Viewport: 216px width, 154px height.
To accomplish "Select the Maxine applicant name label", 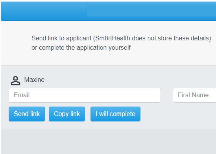I will [34, 80].
